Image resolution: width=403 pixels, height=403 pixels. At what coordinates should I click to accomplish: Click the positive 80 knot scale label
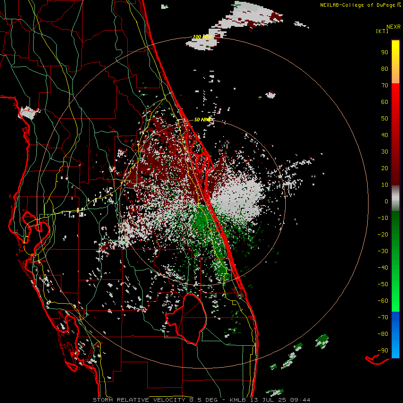click(385, 69)
